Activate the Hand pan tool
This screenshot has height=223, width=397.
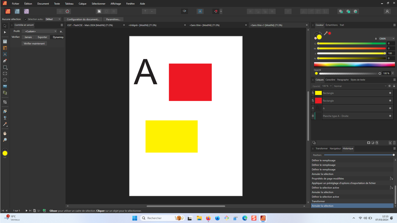tap(5, 133)
